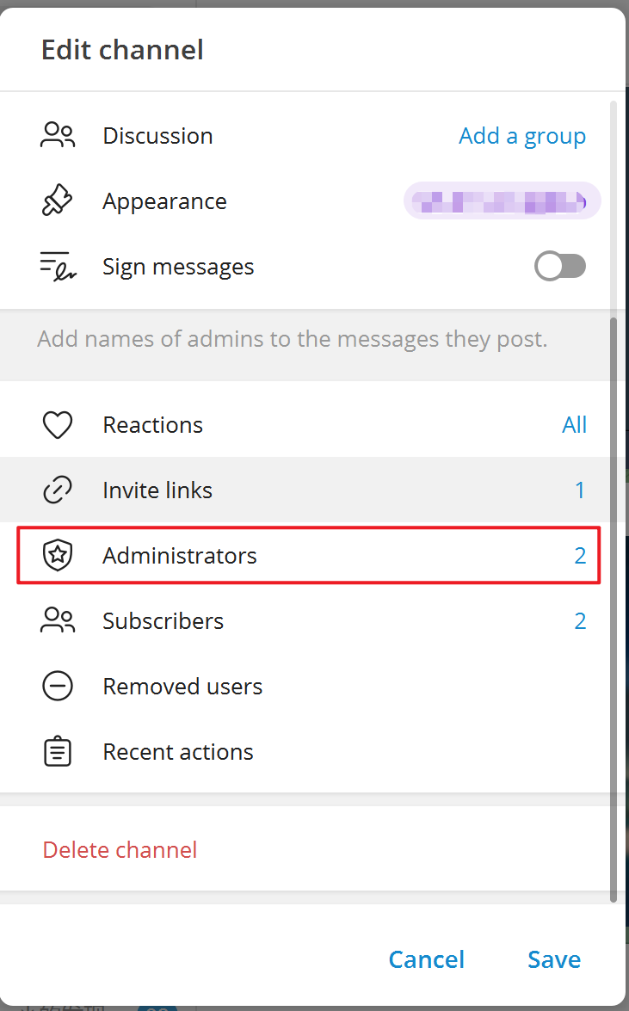The width and height of the screenshot is (629, 1011).
Task: Open the Add a group link
Action: (522, 136)
